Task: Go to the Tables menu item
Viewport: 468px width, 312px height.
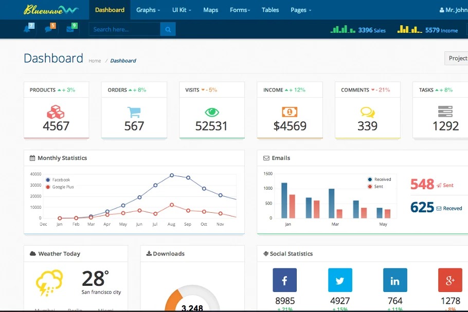Action: [270, 10]
